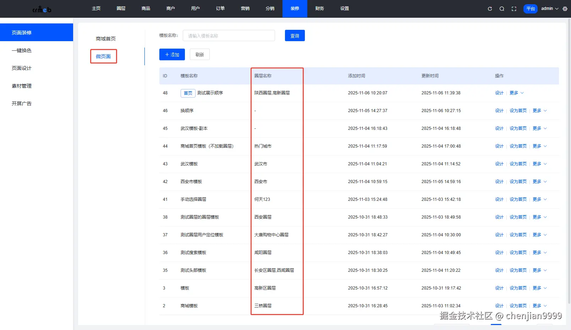Focus the 模板名称 search input
The image size is (571, 330).
tap(229, 35)
